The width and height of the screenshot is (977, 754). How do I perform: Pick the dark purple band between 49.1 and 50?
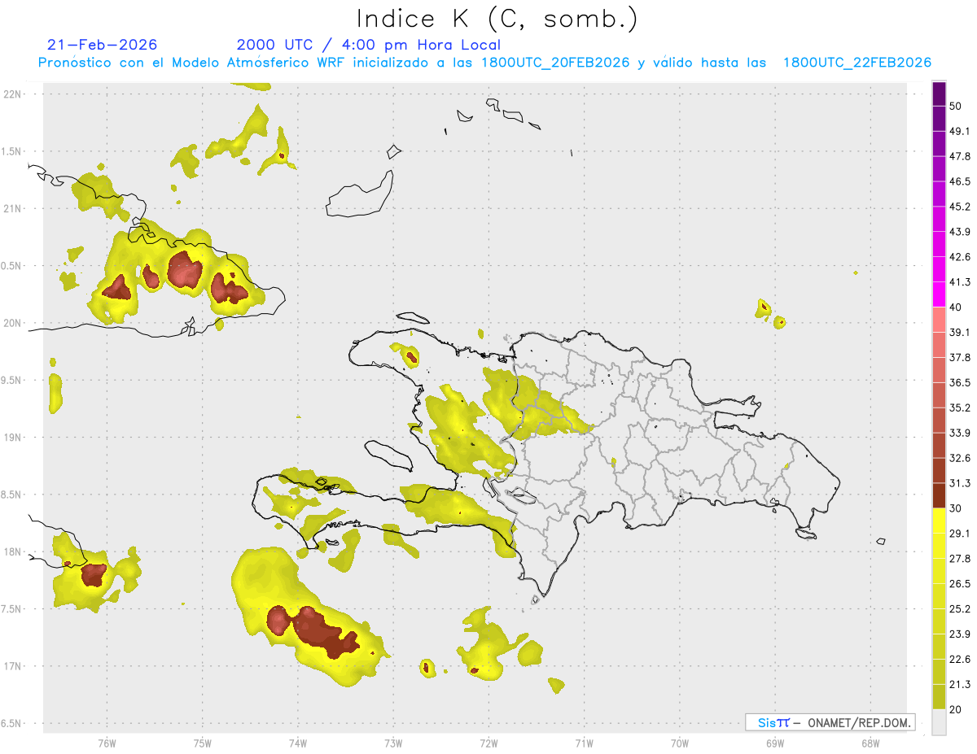[x=939, y=119]
